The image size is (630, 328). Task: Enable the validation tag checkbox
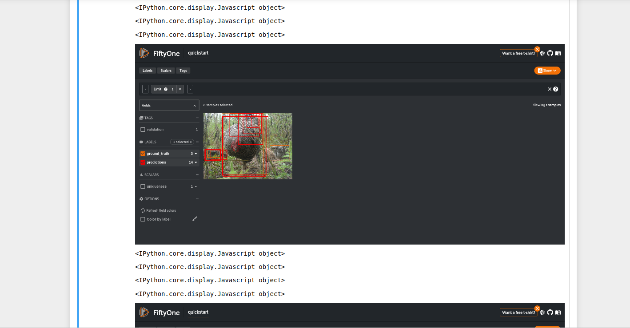tap(142, 130)
